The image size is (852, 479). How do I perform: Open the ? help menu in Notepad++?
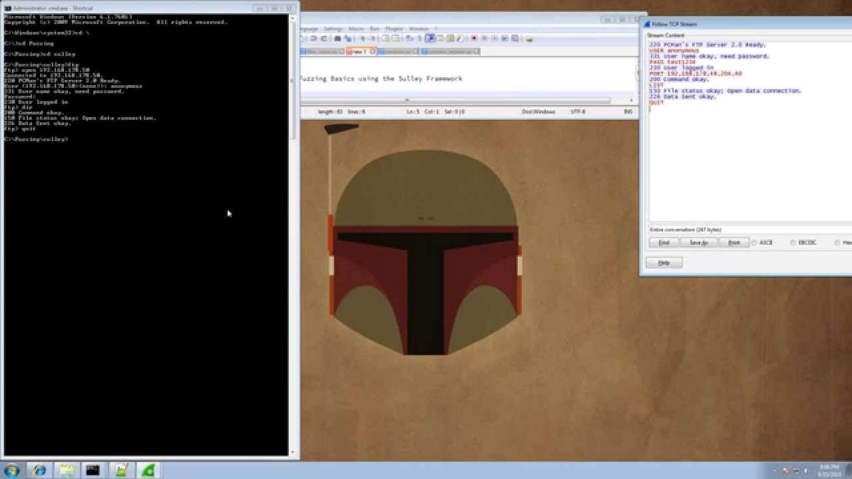pyautogui.click(x=436, y=29)
